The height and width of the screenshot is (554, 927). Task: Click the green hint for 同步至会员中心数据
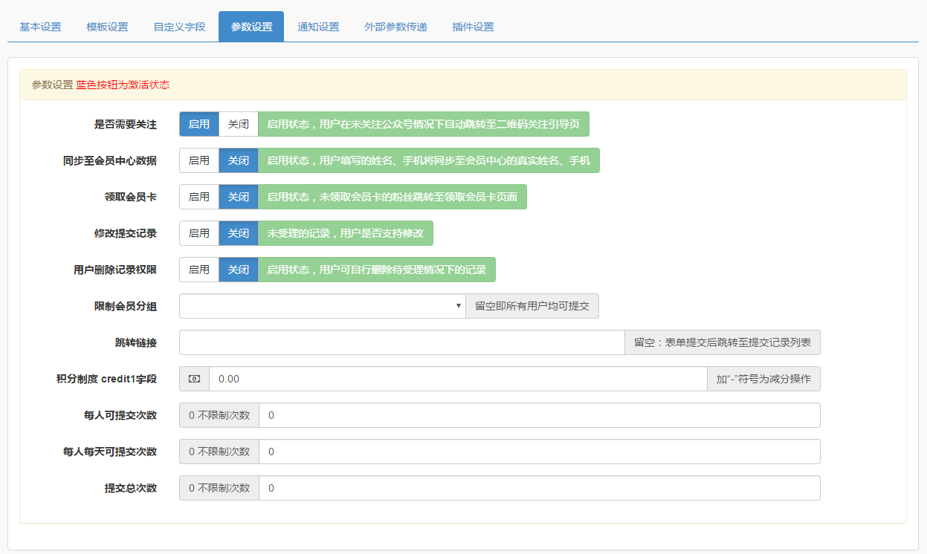[429, 160]
